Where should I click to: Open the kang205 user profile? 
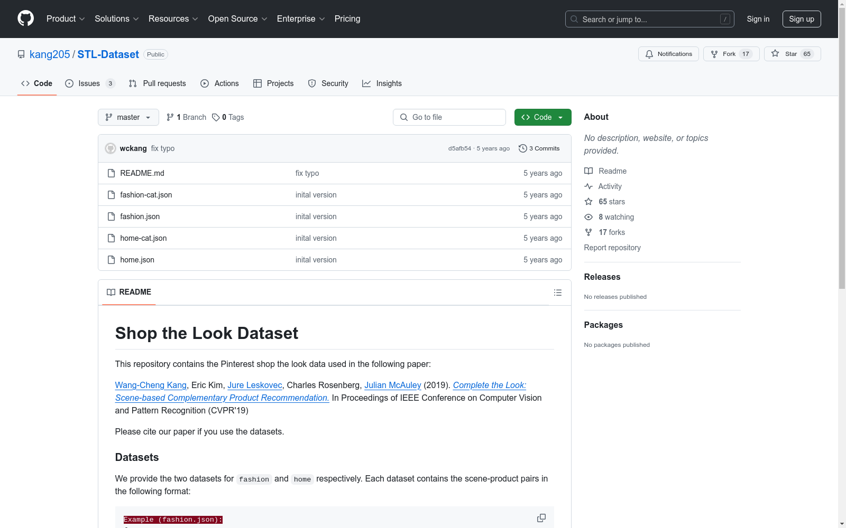pos(50,54)
